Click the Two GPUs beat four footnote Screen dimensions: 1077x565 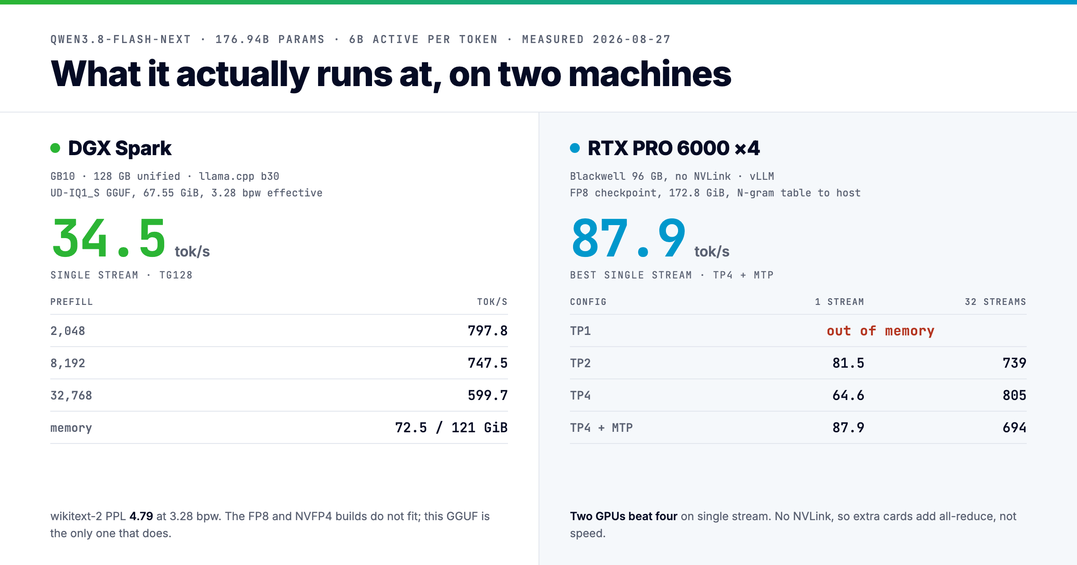793,525
